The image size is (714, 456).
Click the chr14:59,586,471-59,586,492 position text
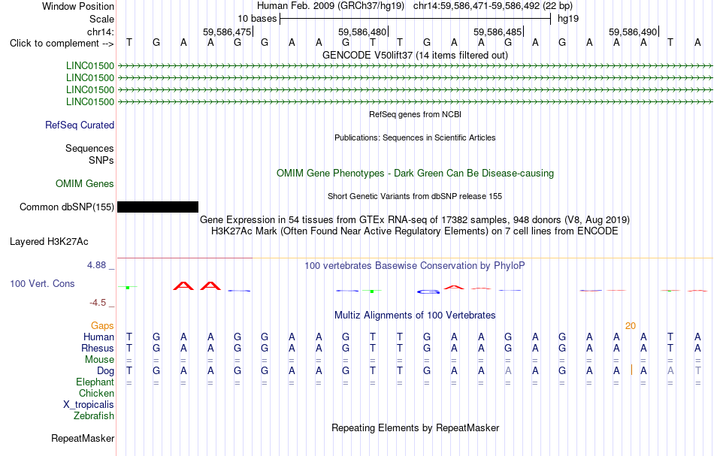pyautogui.click(x=493, y=6)
